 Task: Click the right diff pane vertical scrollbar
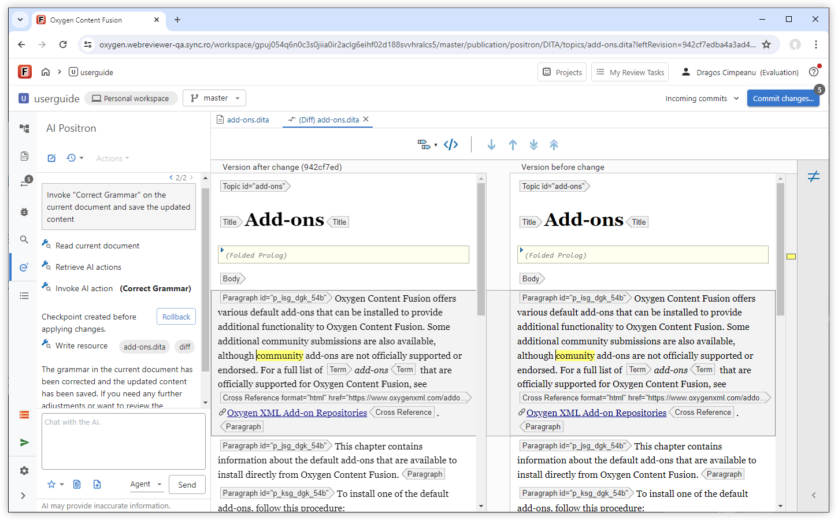[780, 248]
